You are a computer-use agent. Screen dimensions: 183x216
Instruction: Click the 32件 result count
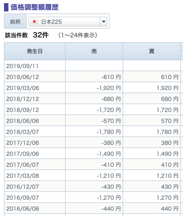(41, 35)
